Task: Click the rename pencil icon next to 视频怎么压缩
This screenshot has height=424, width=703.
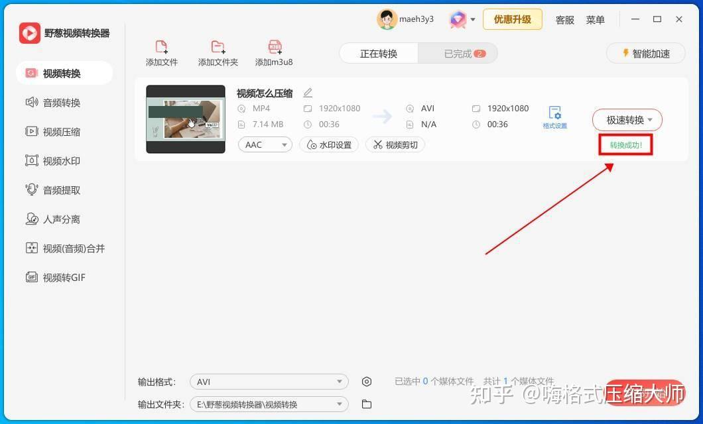Action: click(x=306, y=93)
